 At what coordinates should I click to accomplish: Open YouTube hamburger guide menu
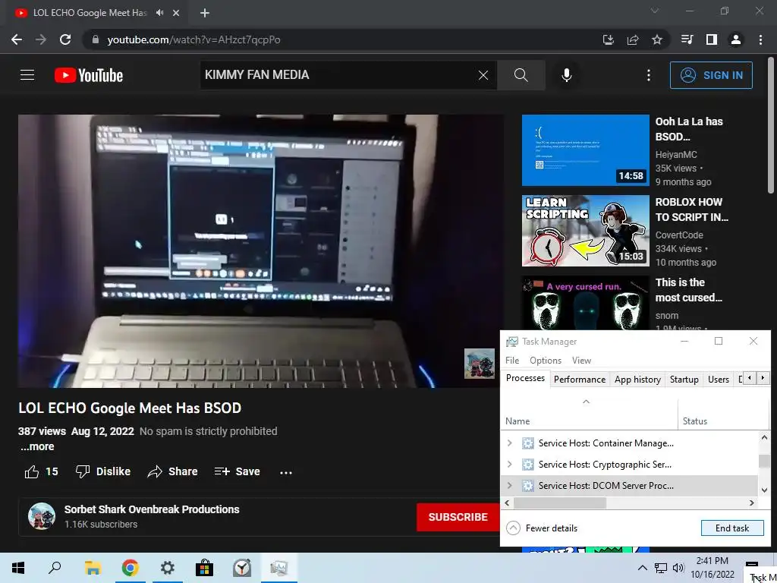27,75
